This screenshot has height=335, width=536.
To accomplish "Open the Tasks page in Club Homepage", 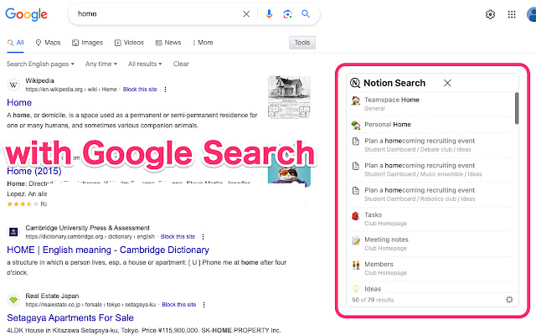I will click(431, 219).
